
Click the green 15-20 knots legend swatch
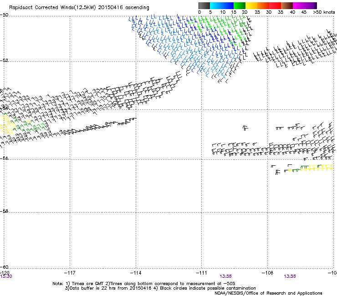coord(240,5)
